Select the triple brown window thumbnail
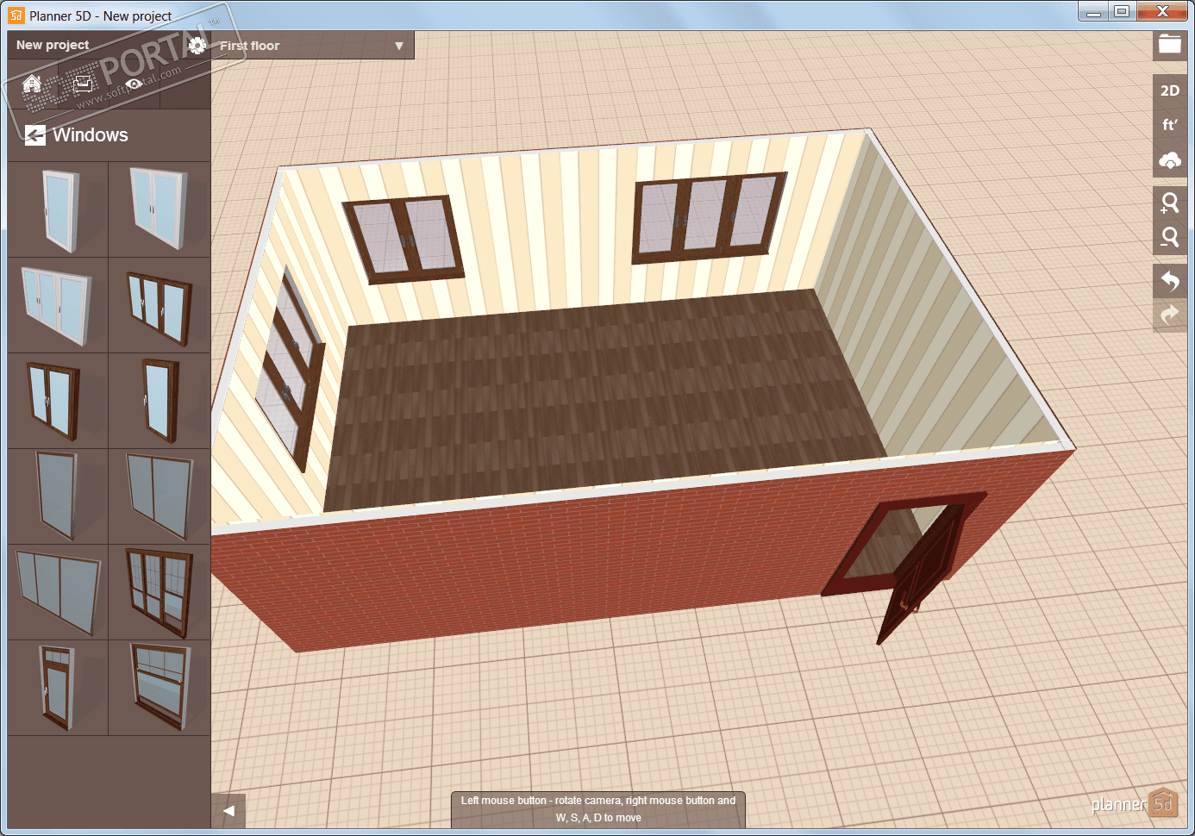1195x836 pixels. point(160,305)
